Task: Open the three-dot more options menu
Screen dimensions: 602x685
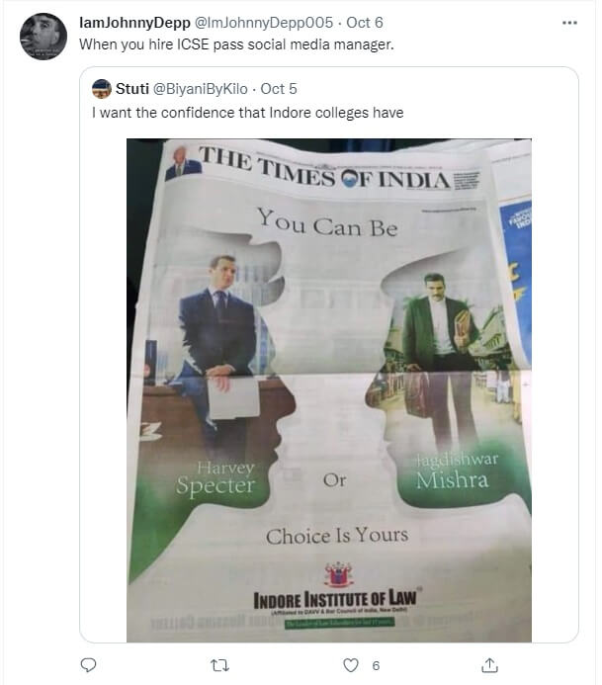Action: 569,21
